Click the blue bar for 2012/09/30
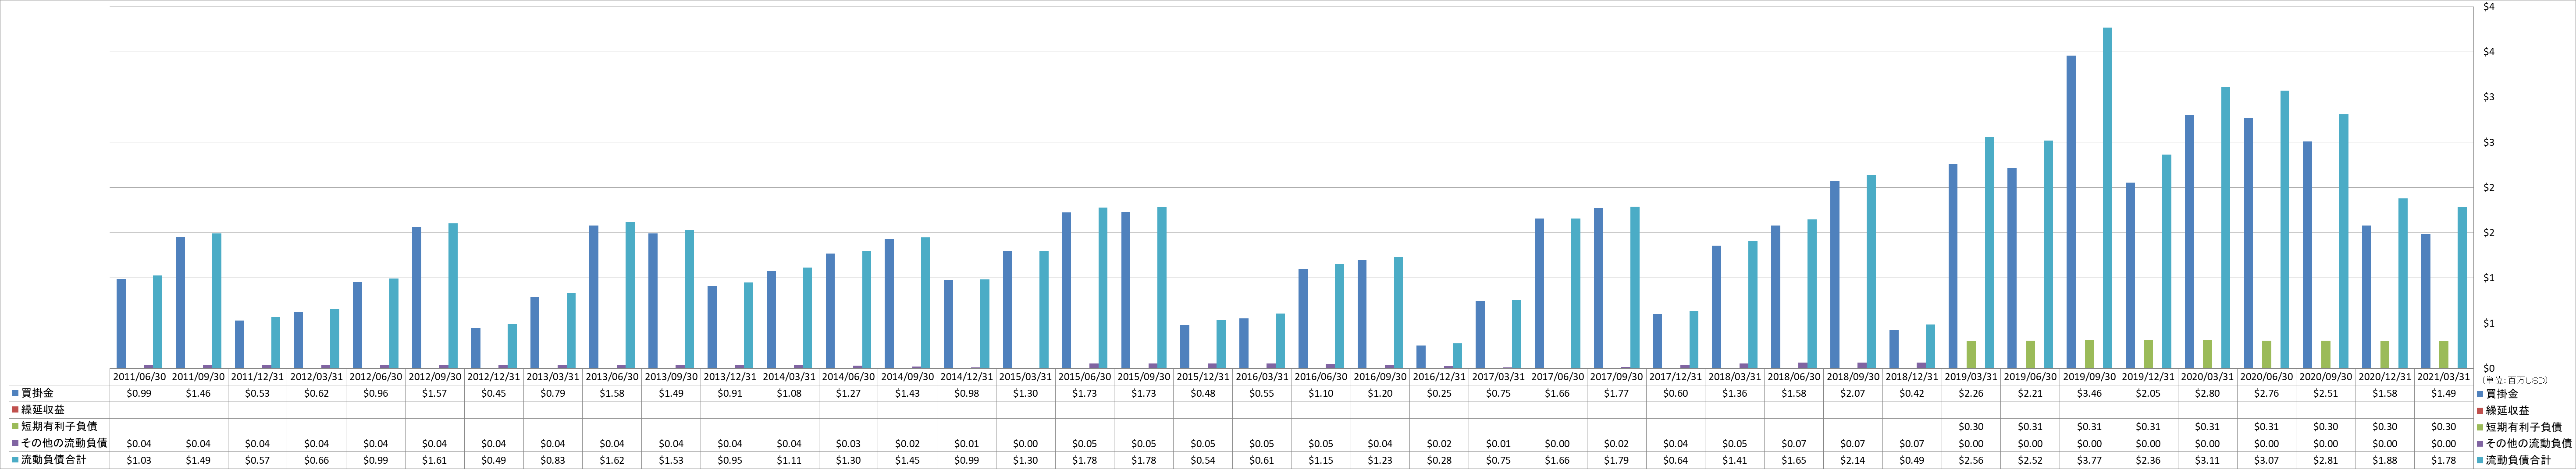Image resolution: width=2576 pixels, height=469 pixels. coord(416,297)
